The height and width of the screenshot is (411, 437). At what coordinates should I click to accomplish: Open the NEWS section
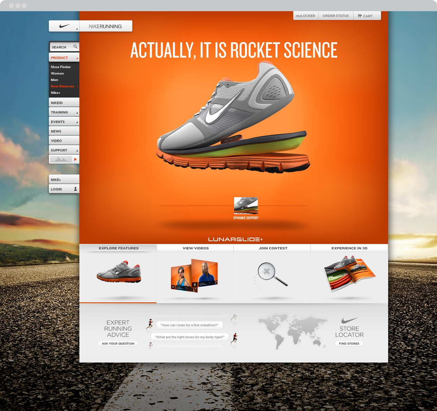[x=64, y=131]
